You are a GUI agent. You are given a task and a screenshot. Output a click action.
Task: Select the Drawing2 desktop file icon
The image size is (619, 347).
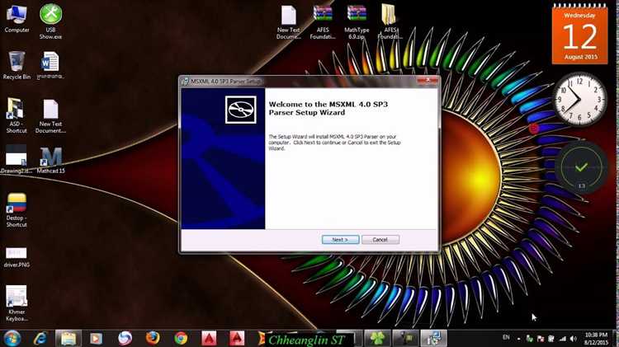(17, 159)
